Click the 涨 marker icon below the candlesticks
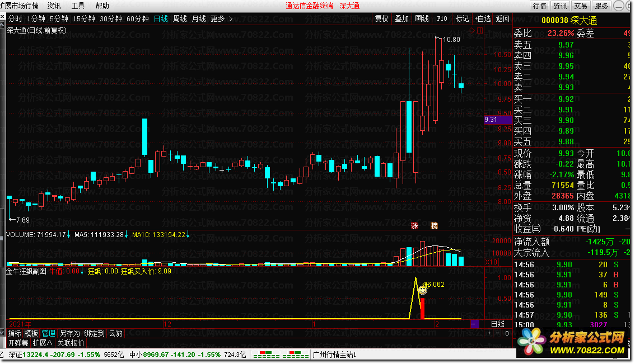This screenshot has height=364, width=635. 414,226
